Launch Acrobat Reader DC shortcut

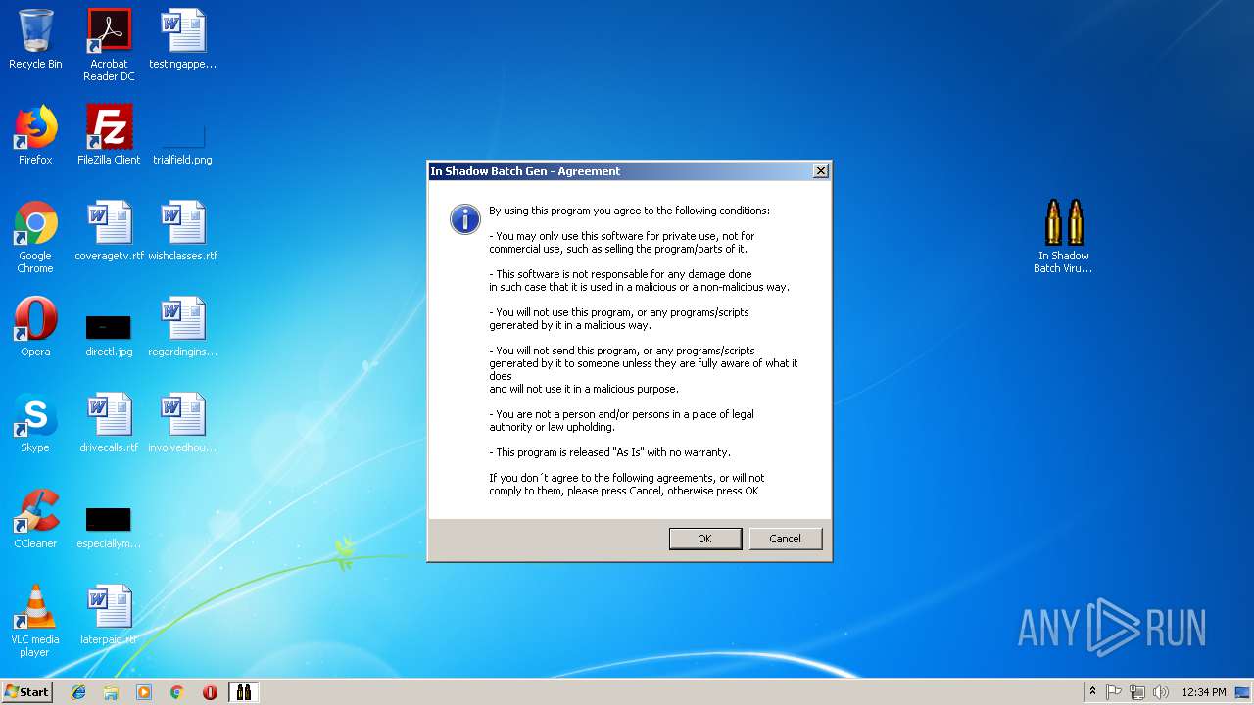tap(109, 44)
